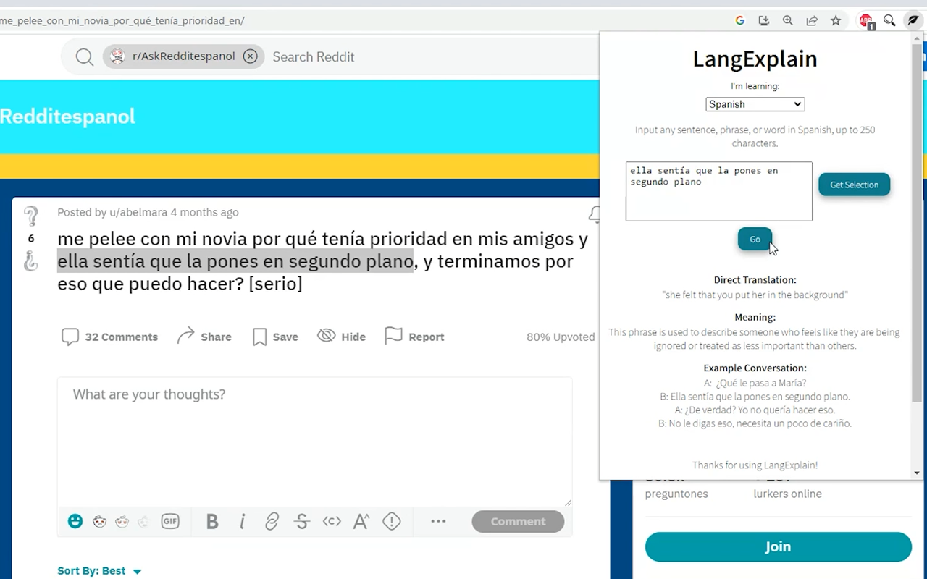Viewport: 927px width, 579px height.
Task: Open the learning language dropdown set to Spanish
Action: coord(755,103)
